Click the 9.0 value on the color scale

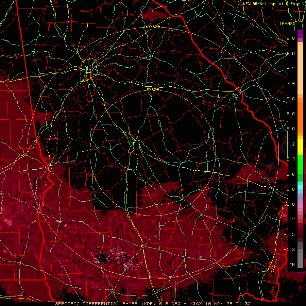[x=291, y=53]
